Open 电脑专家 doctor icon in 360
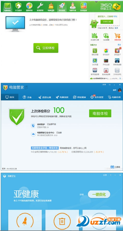123x231 pixels. (73, 7)
